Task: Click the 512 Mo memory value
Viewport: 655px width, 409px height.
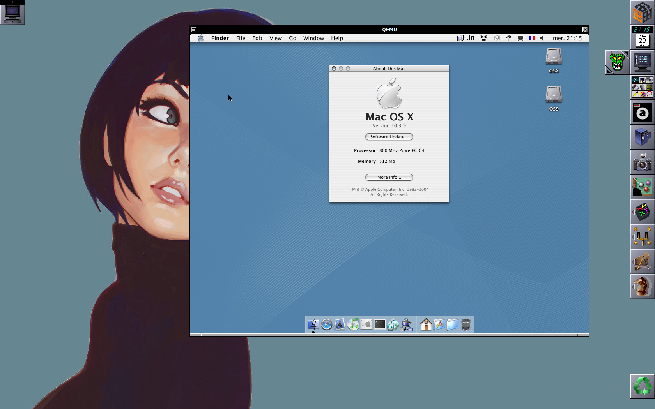Action: tap(387, 161)
